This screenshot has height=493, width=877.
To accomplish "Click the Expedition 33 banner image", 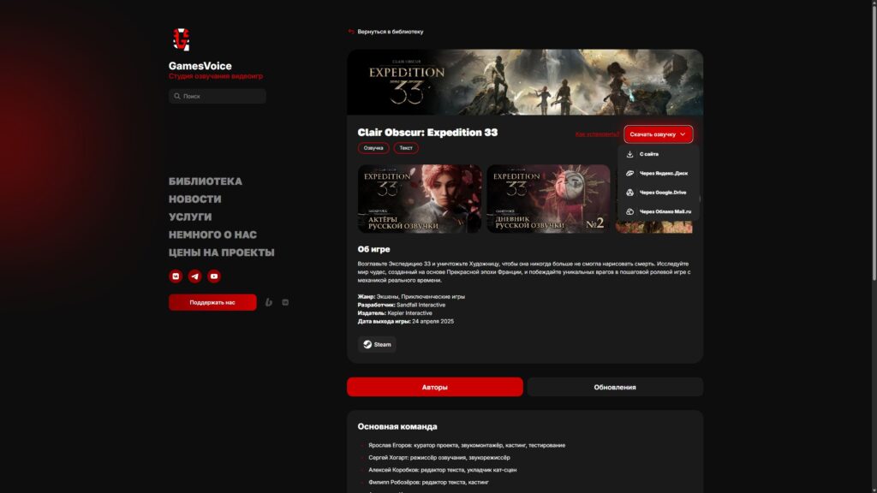I will [x=525, y=82].
